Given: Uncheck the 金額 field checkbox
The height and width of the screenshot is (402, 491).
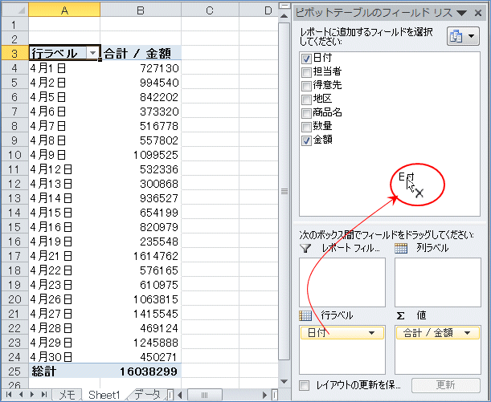Looking at the screenshot, I should coord(306,140).
